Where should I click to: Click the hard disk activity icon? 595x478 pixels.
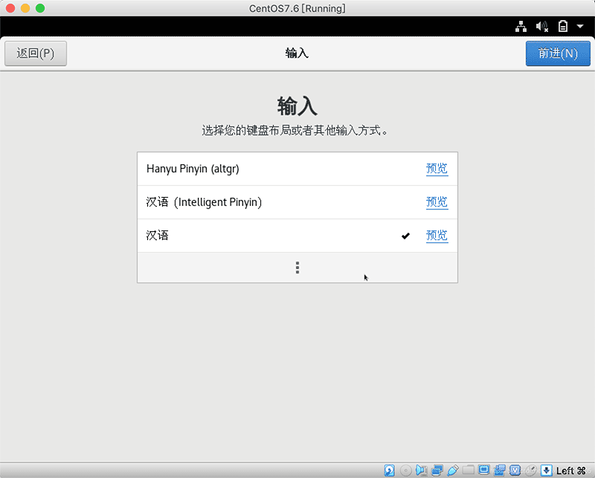pos(389,470)
